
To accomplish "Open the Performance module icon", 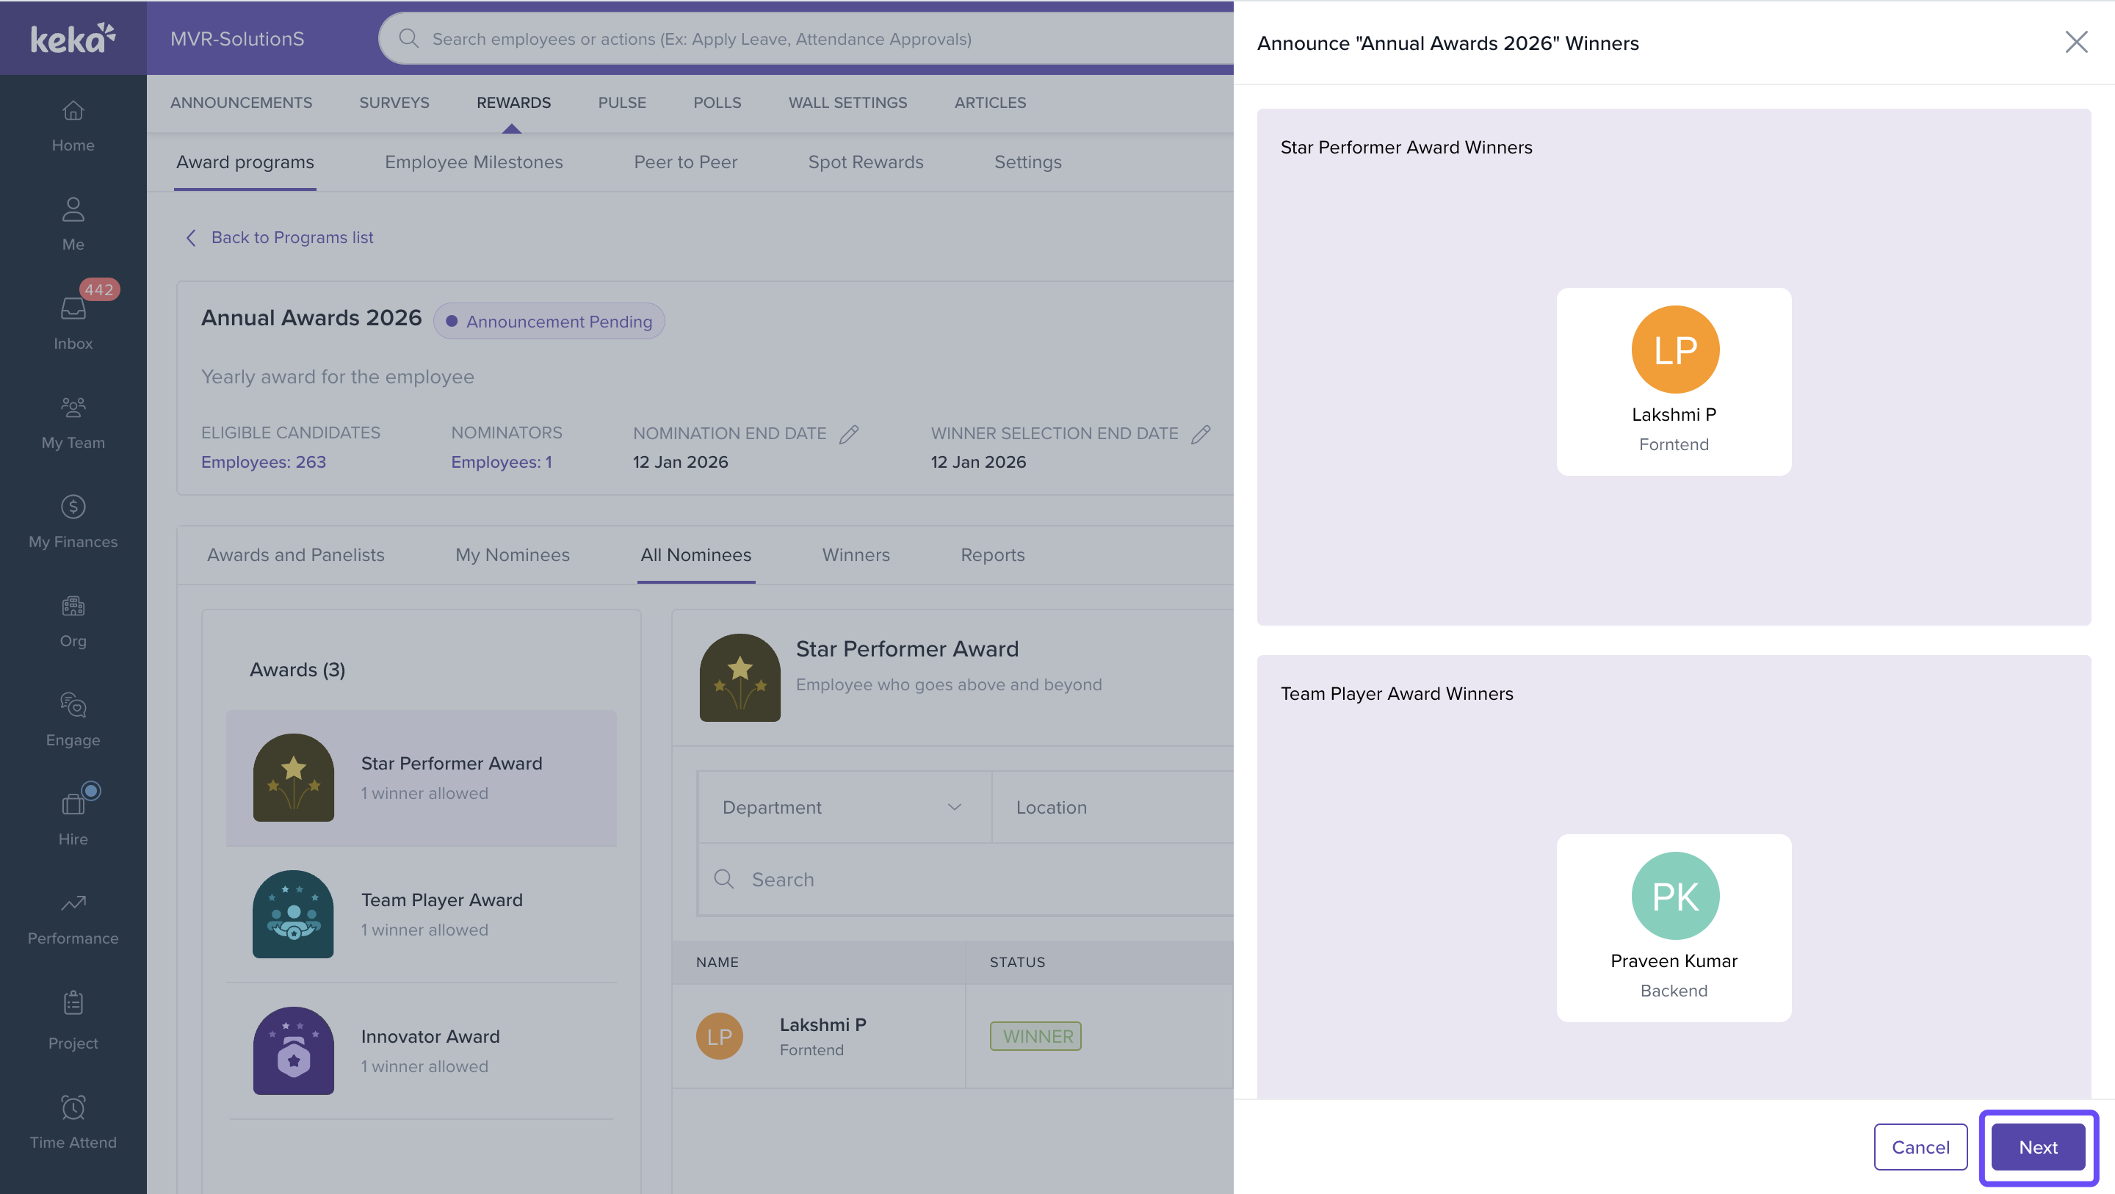I will coord(73,903).
